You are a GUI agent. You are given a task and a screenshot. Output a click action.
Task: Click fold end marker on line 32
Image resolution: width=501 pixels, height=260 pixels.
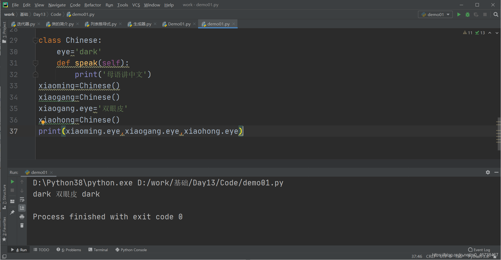coord(35,74)
